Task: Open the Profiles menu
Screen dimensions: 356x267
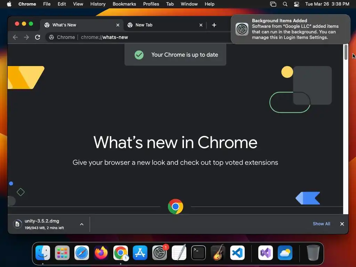Action: point(151,4)
